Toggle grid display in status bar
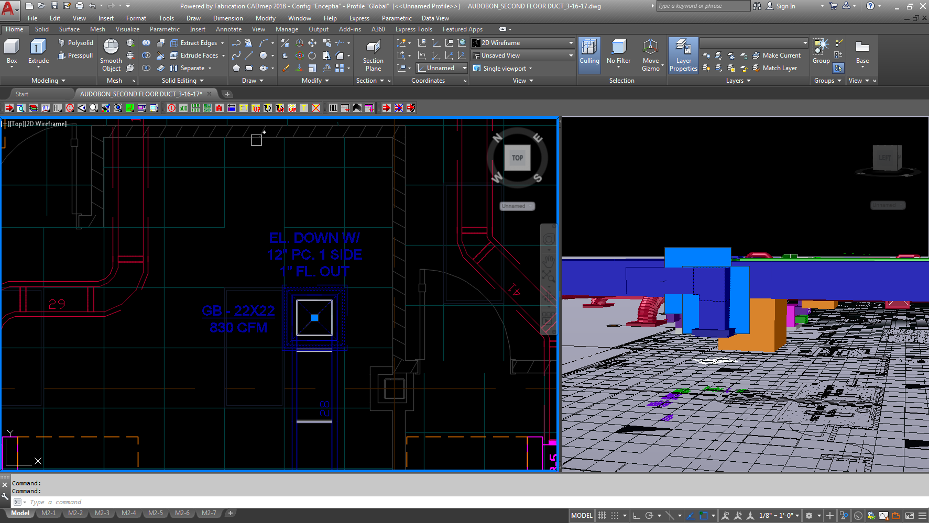The image size is (929, 523). [x=602, y=516]
